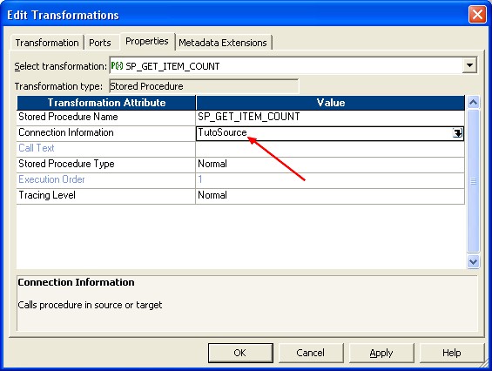Click the Execution Order attribute label
Image resolution: width=492 pixels, height=371 pixels.
coord(51,179)
